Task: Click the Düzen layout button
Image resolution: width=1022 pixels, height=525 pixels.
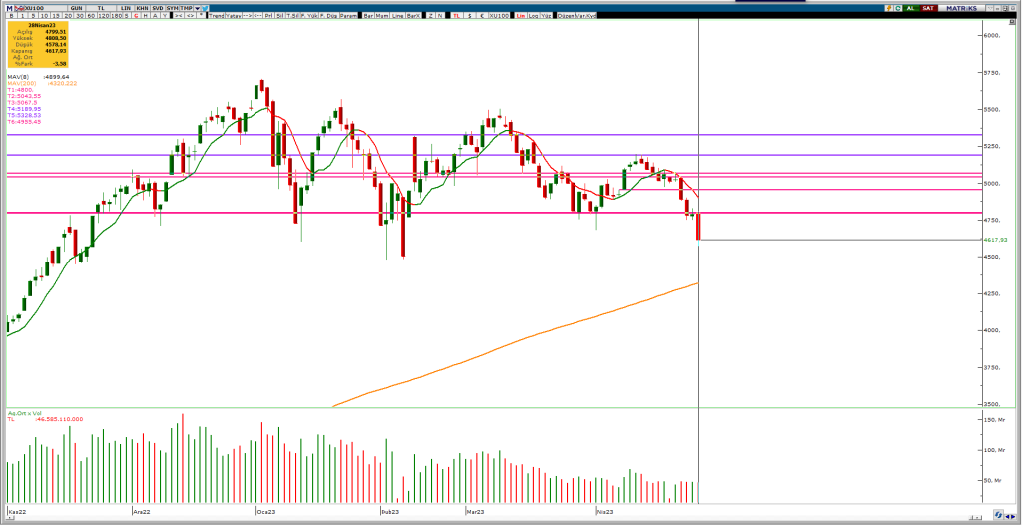Action: (x=567, y=16)
